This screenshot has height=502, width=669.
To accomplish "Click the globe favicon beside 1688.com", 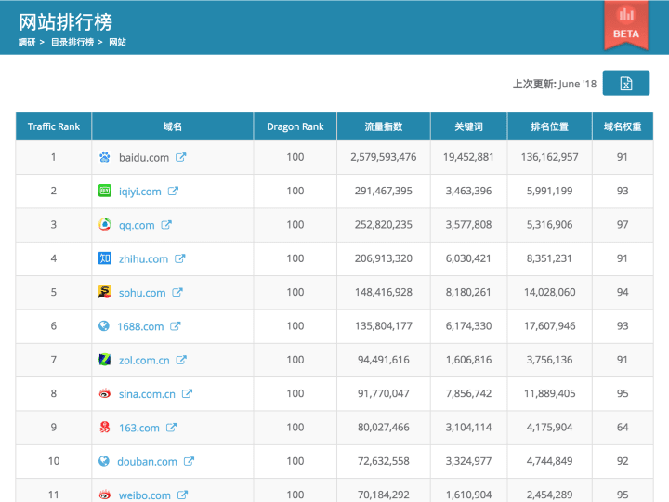I will click(x=104, y=325).
